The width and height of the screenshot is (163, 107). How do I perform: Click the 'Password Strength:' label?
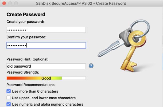click(23, 72)
